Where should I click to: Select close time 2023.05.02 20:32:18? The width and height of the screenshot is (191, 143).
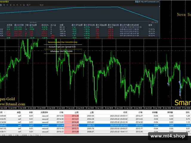pyautogui.click(x=119, y=122)
